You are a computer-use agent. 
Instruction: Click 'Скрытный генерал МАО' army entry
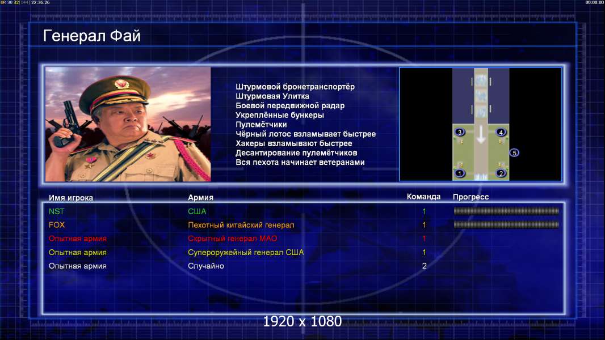tap(233, 239)
